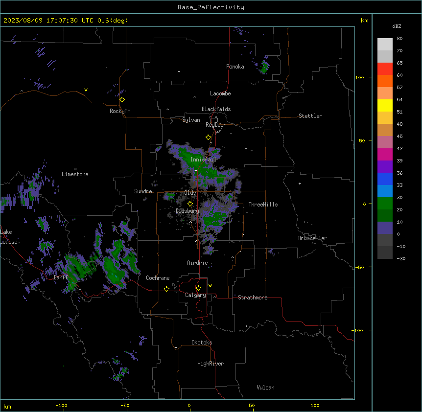Screen dimensions: 422x412
Task: Click the Blackfalds city label
Action: (x=216, y=109)
